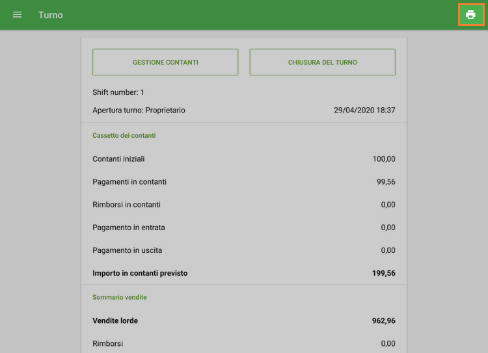Screen dimensions: 488x353
Task: Select the Shift number: 1 text
Action: (118, 92)
